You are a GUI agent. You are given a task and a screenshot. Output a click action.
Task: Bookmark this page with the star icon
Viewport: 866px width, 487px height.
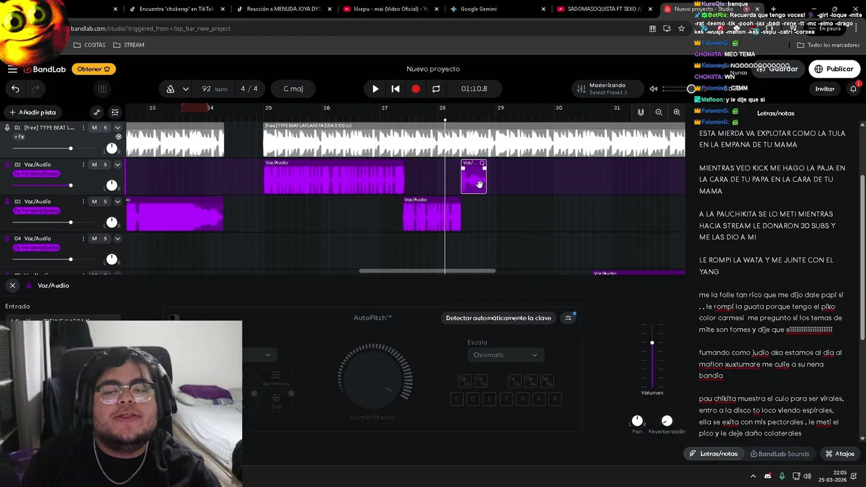681,28
